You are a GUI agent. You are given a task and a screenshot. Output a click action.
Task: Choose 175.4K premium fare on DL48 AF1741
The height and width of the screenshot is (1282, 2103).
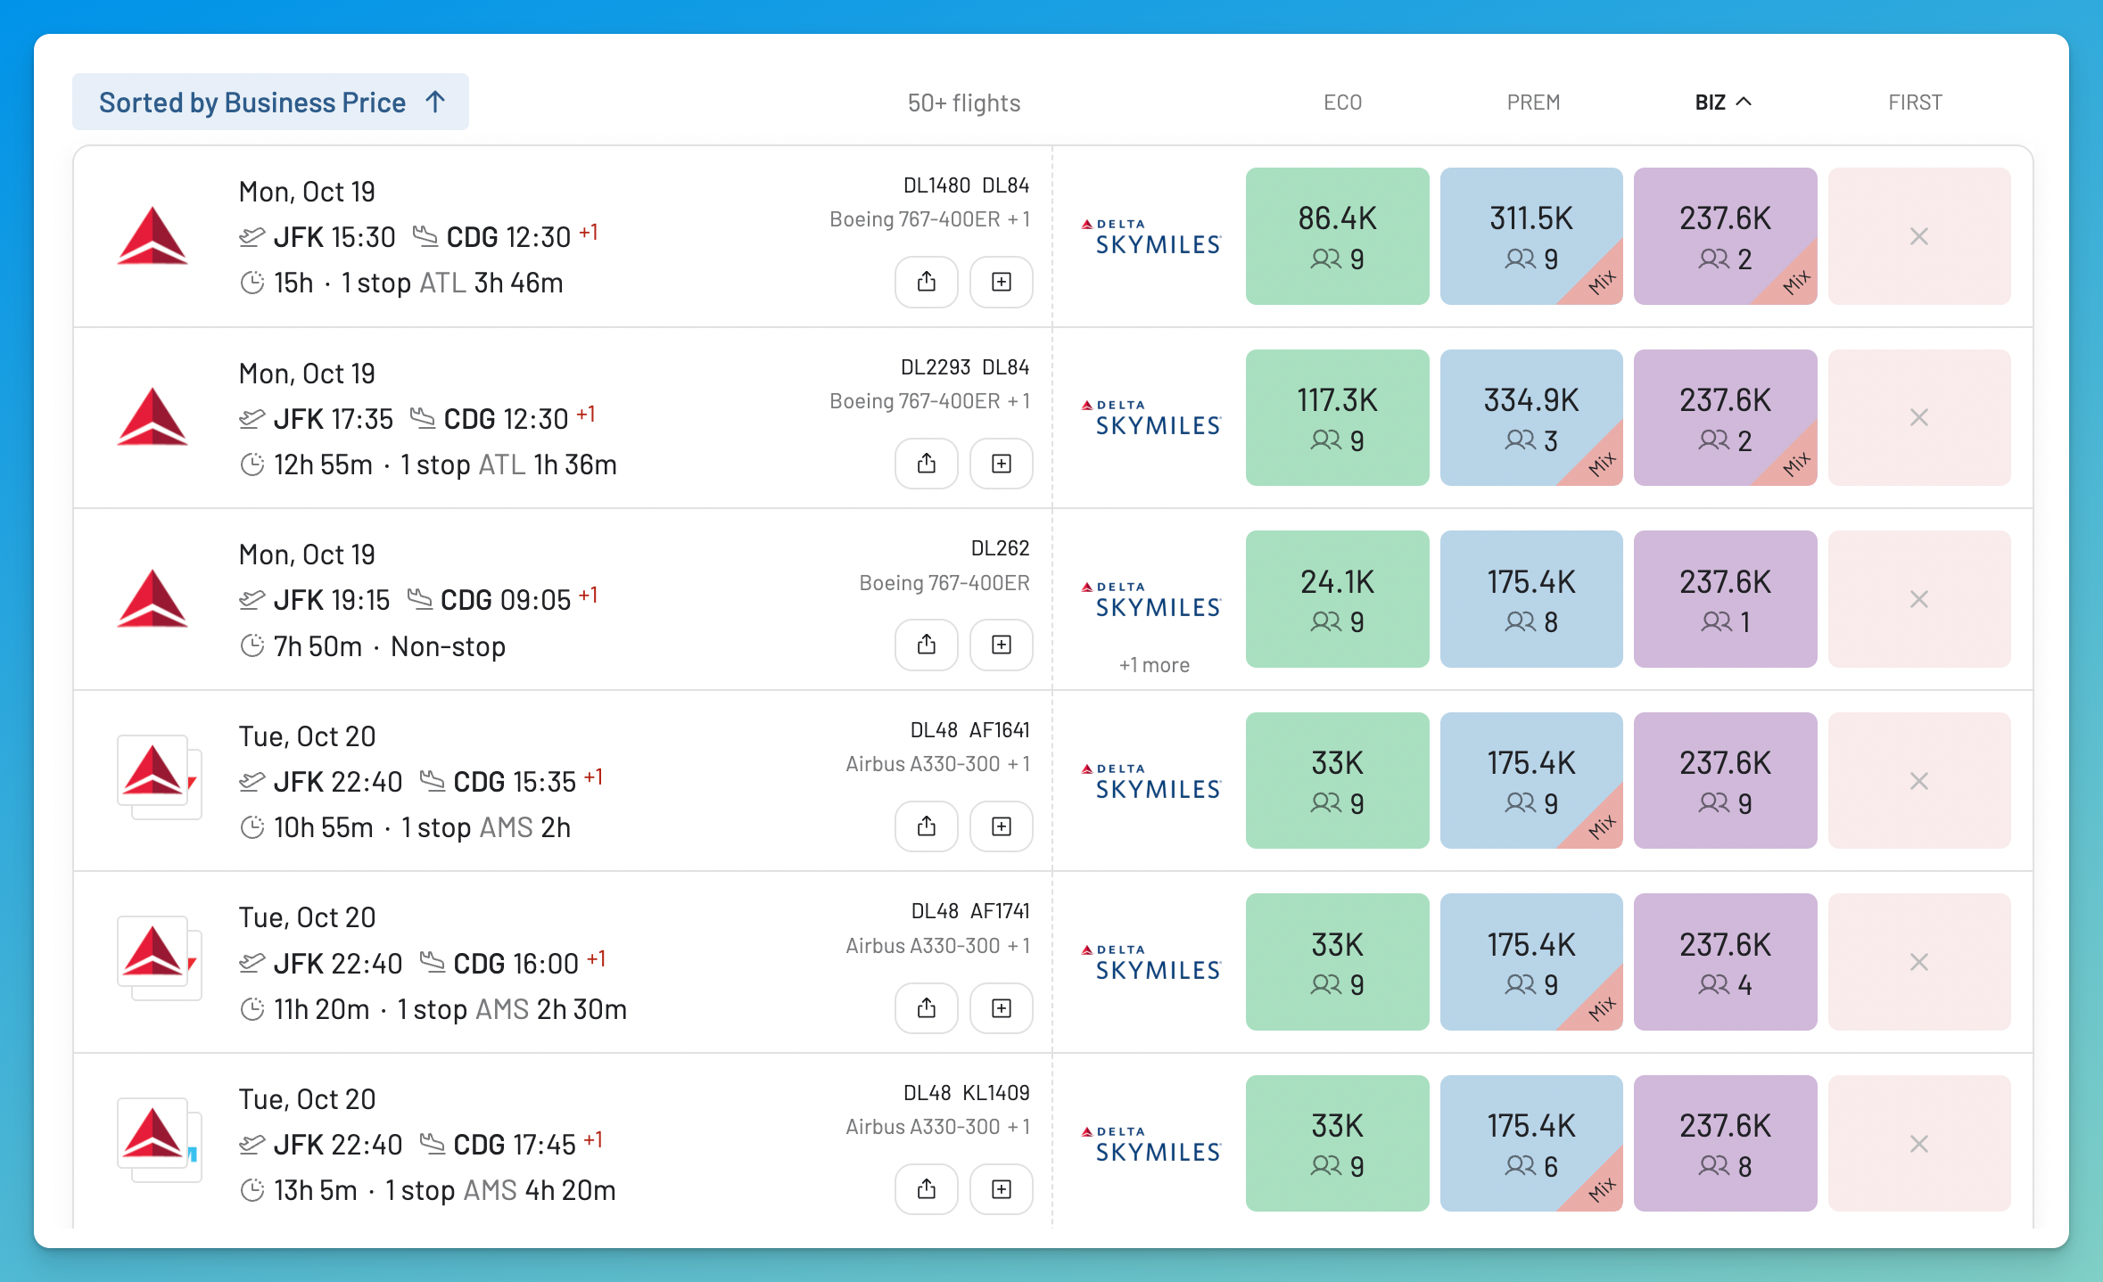[x=1531, y=962]
